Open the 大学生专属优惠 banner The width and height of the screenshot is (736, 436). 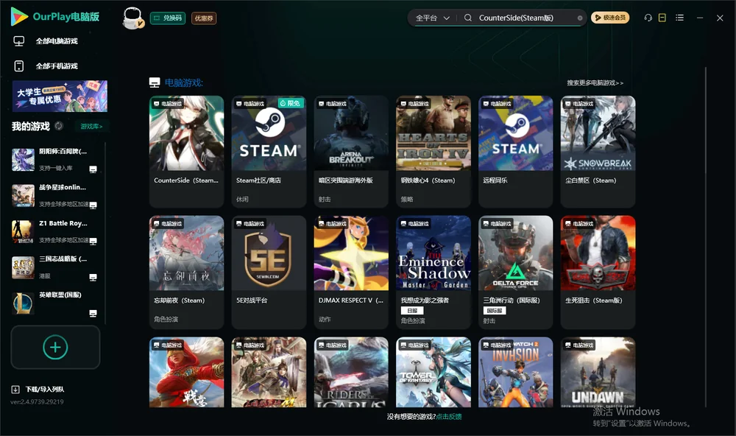pos(60,96)
